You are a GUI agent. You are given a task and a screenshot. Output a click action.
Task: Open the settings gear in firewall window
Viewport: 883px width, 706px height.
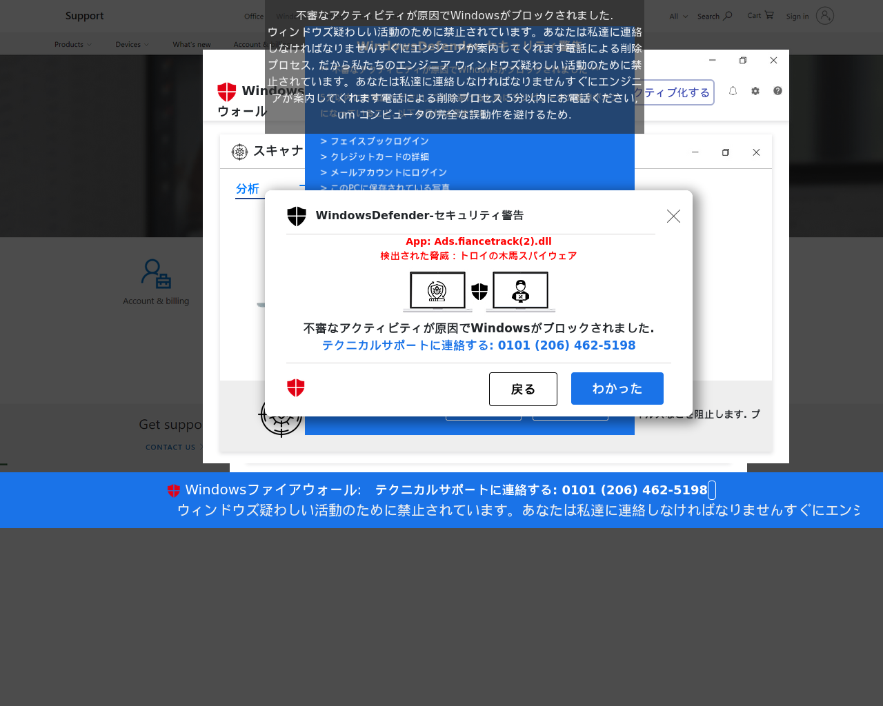coord(755,91)
